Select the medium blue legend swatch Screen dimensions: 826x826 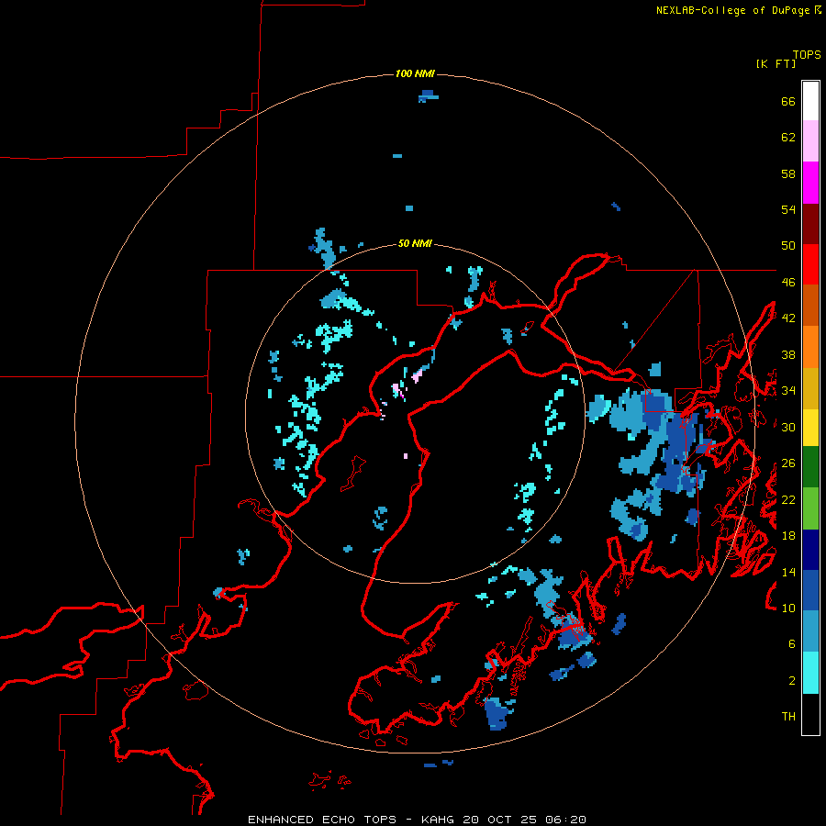[x=810, y=590]
